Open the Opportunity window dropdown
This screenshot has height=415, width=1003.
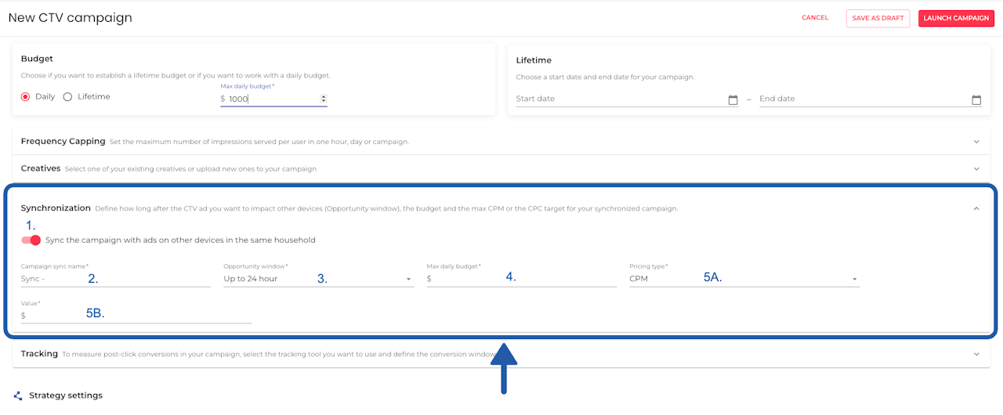[x=408, y=279]
